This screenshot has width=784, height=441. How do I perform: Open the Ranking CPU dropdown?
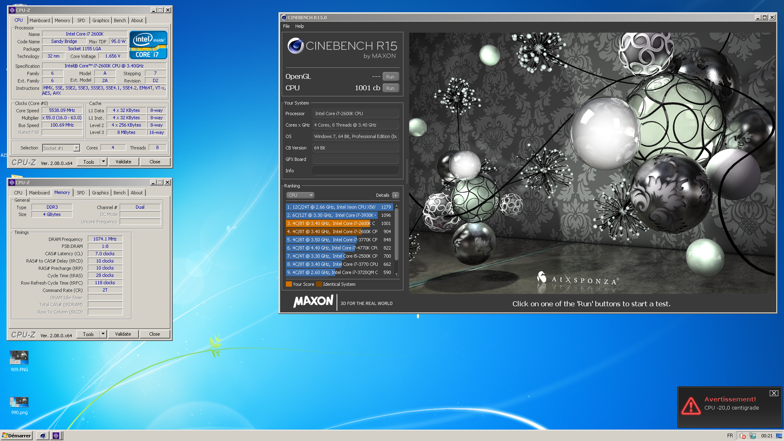(x=300, y=195)
